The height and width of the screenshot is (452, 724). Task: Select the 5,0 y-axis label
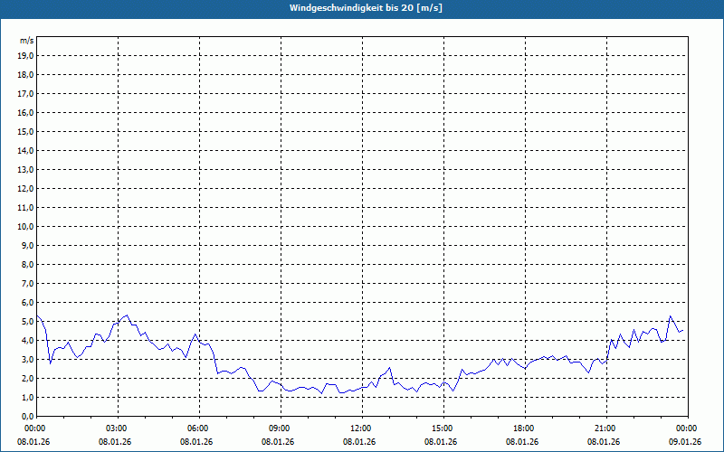click(27, 321)
